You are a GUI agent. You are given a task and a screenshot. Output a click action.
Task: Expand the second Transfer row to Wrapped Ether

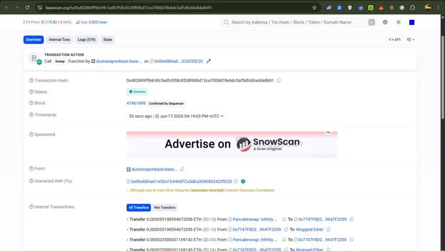[x=128, y=229]
